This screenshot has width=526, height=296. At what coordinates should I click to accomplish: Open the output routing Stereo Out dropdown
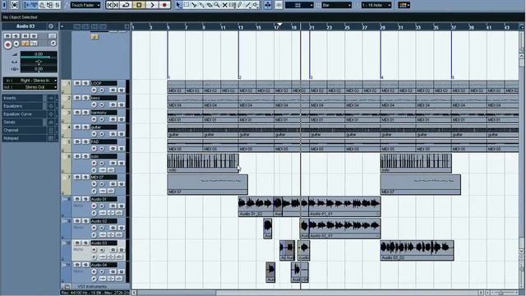[x=30, y=87]
